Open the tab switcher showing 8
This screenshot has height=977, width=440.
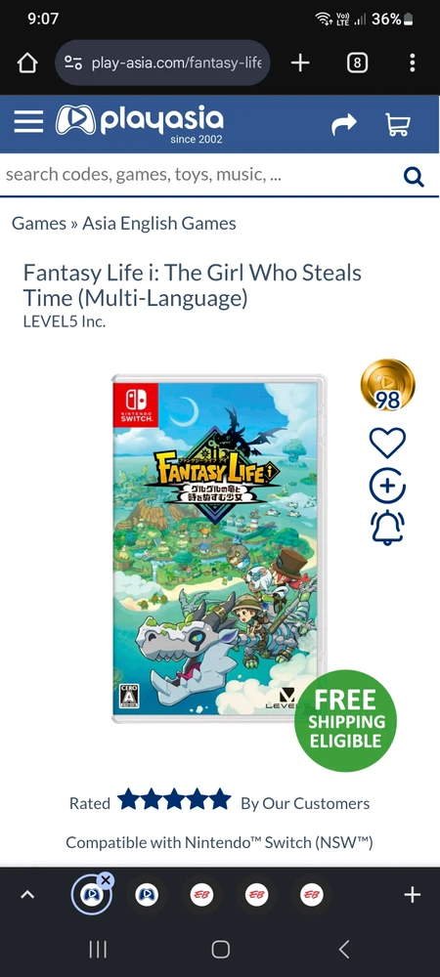pos(357,63)
